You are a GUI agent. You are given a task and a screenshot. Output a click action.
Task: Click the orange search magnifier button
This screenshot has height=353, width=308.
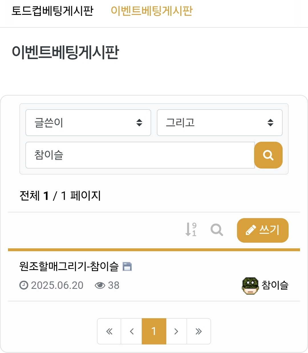268,155
